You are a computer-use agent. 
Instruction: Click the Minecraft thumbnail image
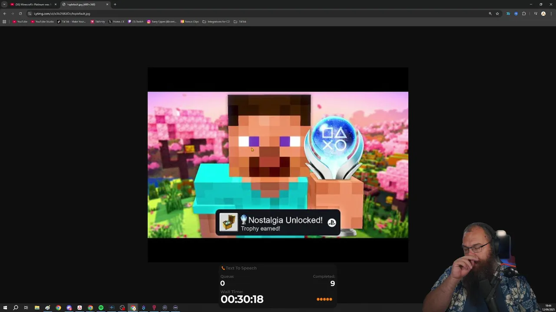point(278,165)
